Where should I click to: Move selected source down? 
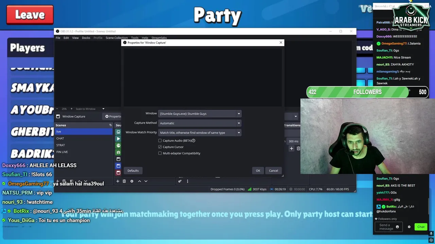click(x=146, y=181)
